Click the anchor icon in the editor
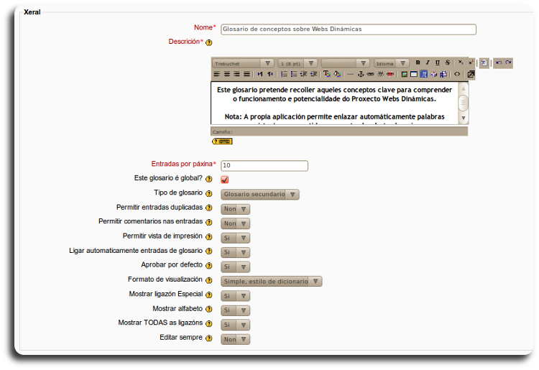 (x=361, y=74)
